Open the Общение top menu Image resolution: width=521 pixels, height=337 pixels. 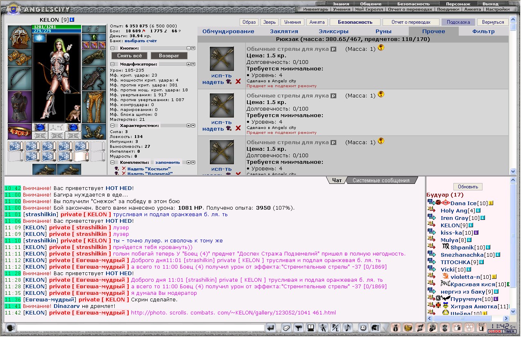tap(371, 4)
